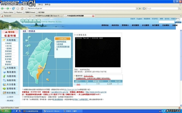Select the 中央氣象局全球資訊網 tab
This screenshot has height=113, width=182.
click(79, 16)
